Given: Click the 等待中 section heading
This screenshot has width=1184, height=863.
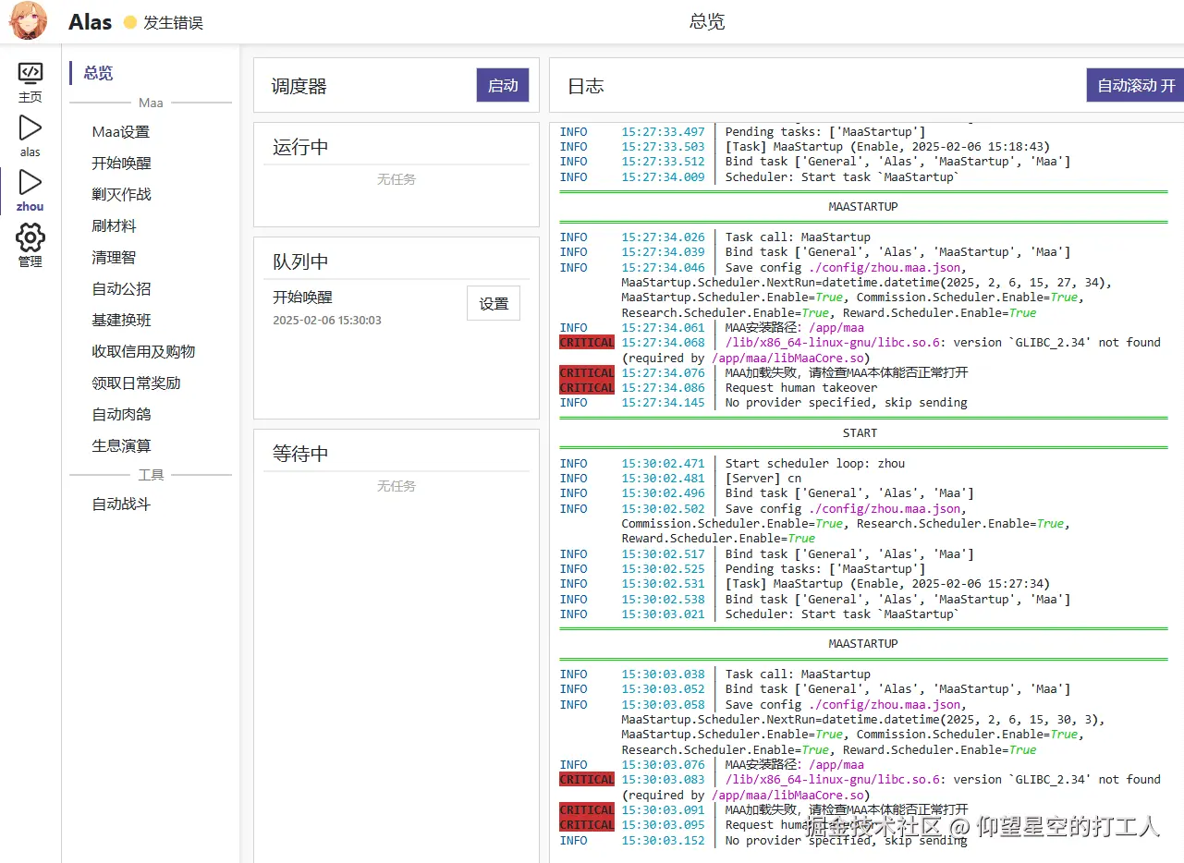Looking at the screenshot, I should [300, 455].
